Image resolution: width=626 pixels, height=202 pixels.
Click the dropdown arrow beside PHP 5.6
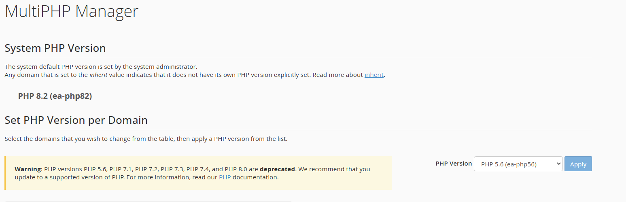point(558,164)
